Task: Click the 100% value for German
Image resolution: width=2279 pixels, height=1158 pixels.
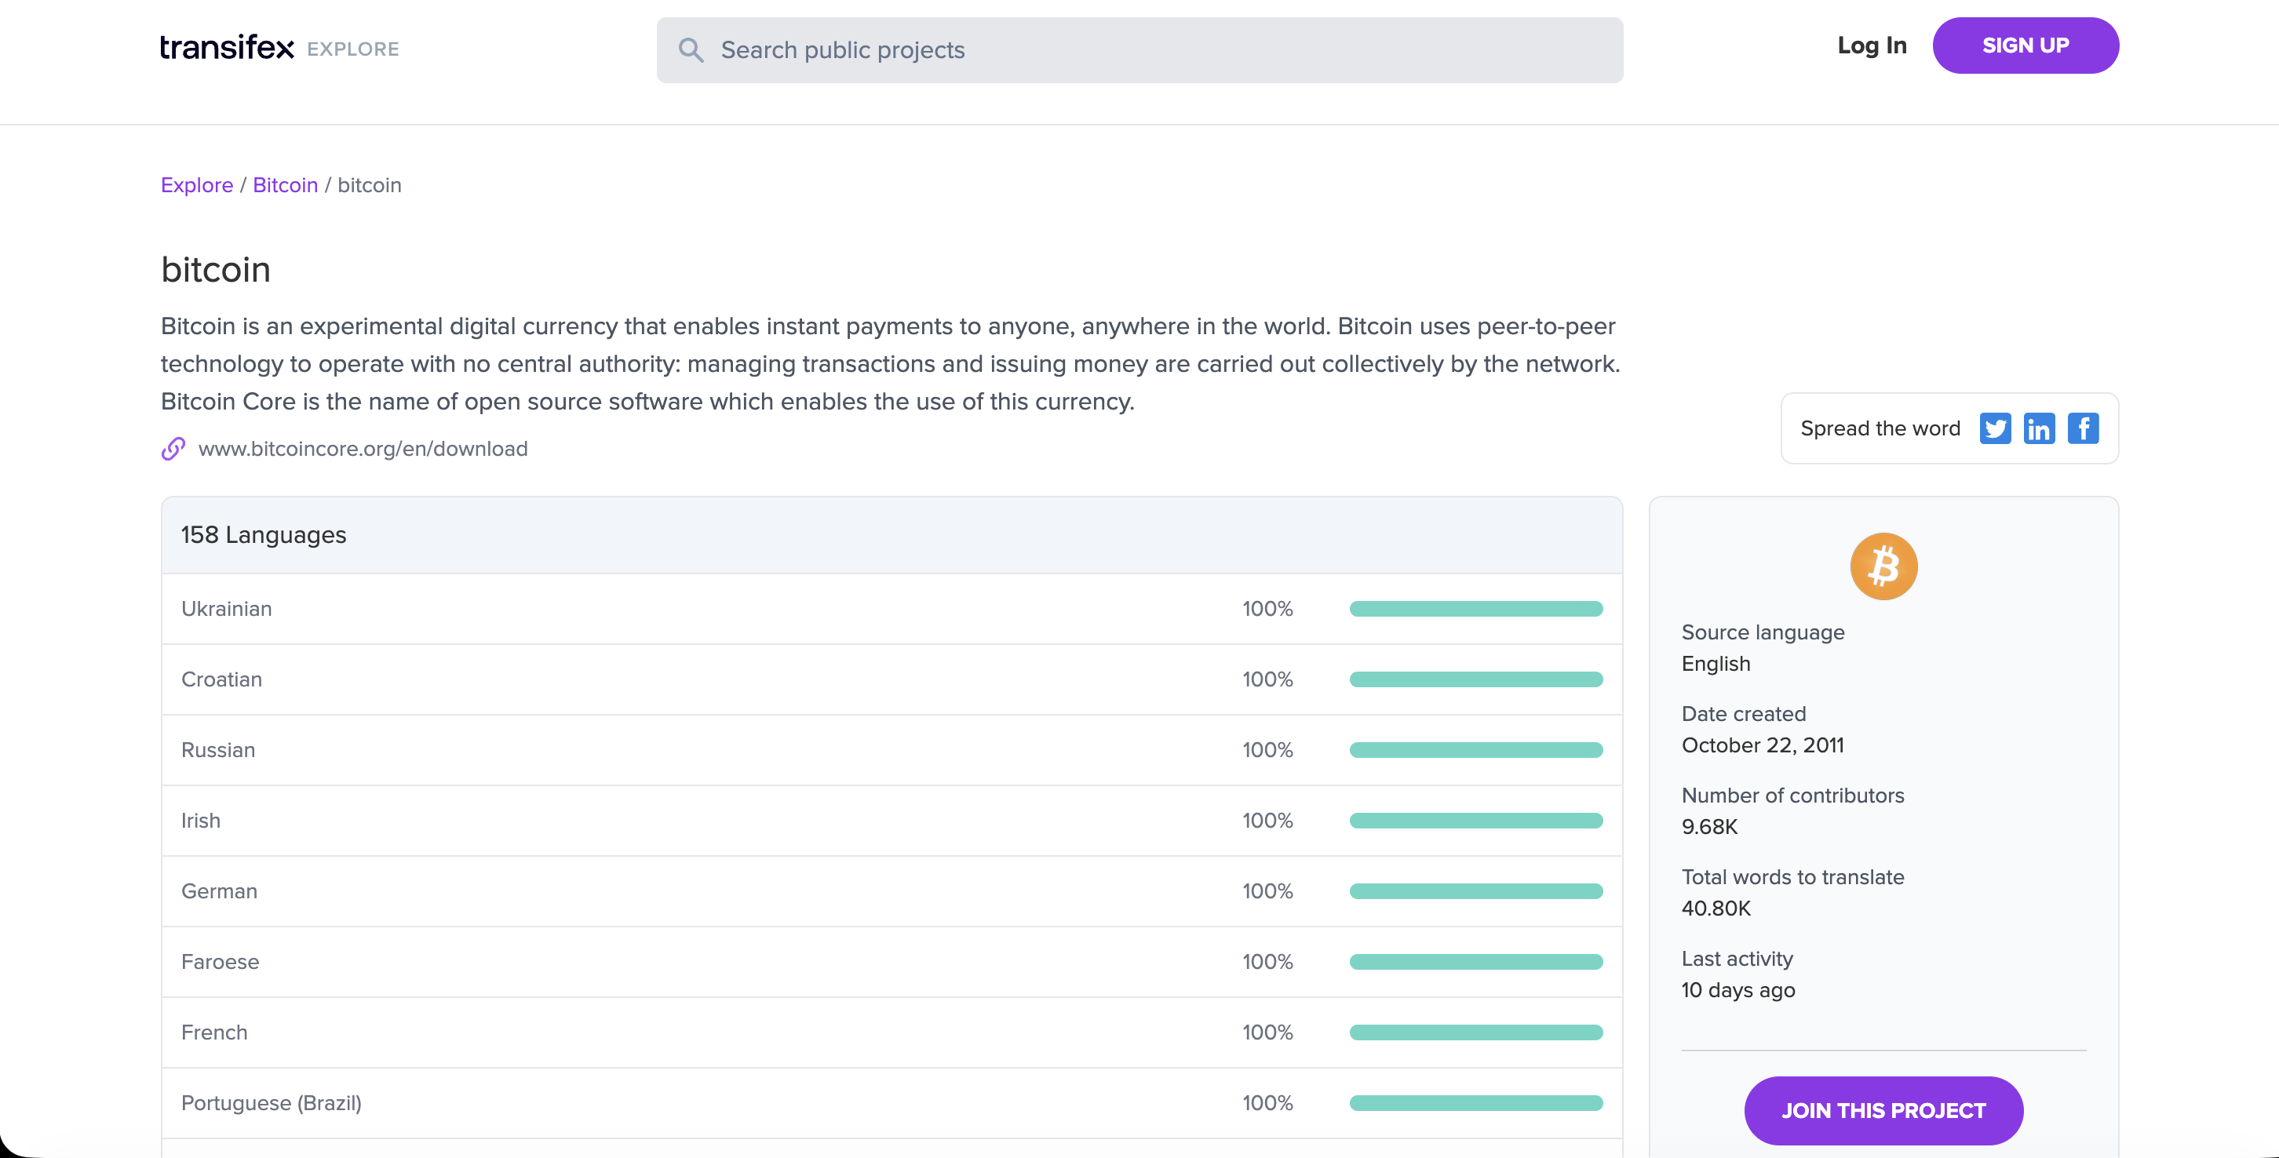Action: coord(1267,892)
